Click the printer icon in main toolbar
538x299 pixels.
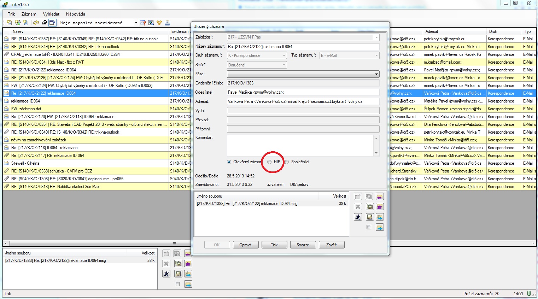(x=167, y=23)
